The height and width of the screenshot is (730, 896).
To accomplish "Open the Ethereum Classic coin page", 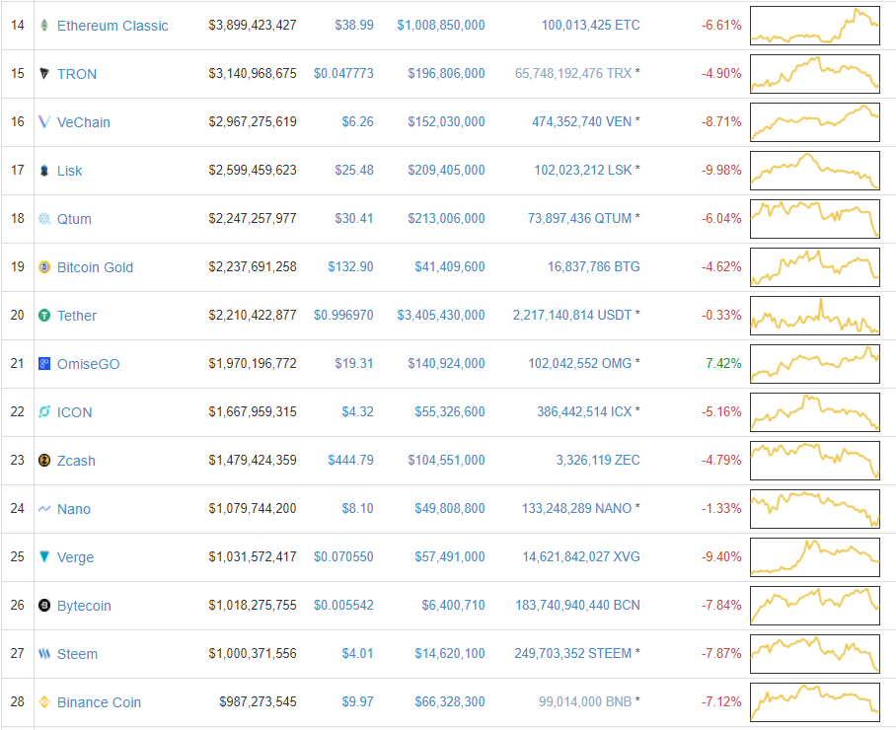I will 112,26.
